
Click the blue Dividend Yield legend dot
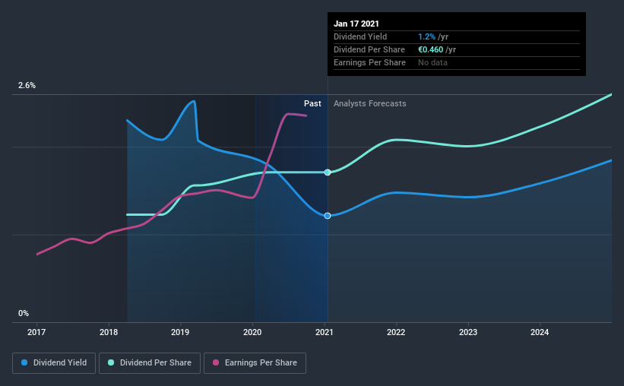24,362
